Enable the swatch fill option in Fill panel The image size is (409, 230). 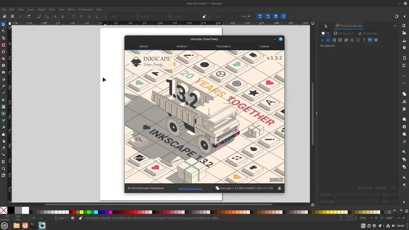358,40
